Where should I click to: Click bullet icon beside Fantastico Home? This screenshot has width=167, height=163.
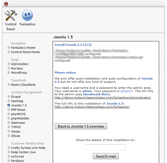click(x=9, y=48)
